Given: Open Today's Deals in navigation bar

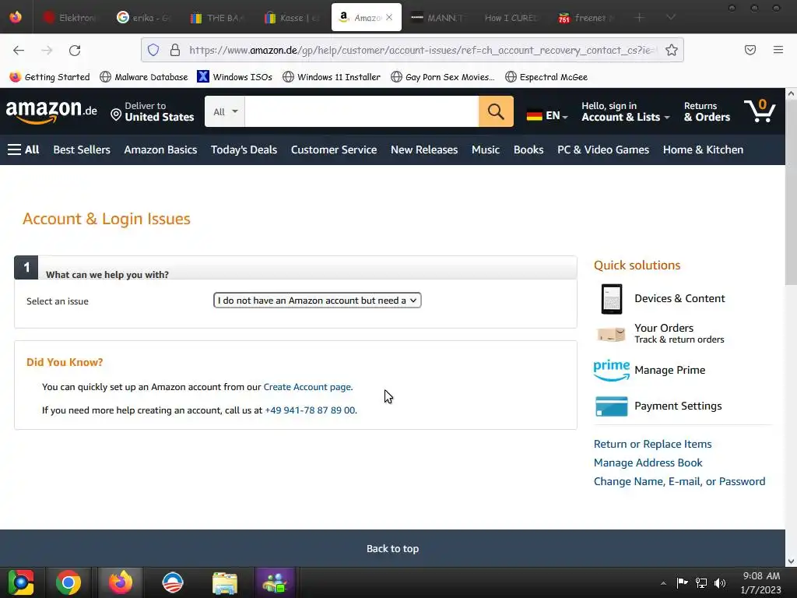Looking at the screenshot, I should tap(244, 149).
